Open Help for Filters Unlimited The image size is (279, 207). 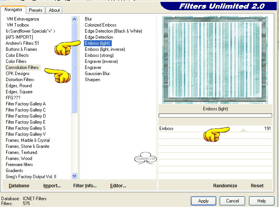click(262, 201)
